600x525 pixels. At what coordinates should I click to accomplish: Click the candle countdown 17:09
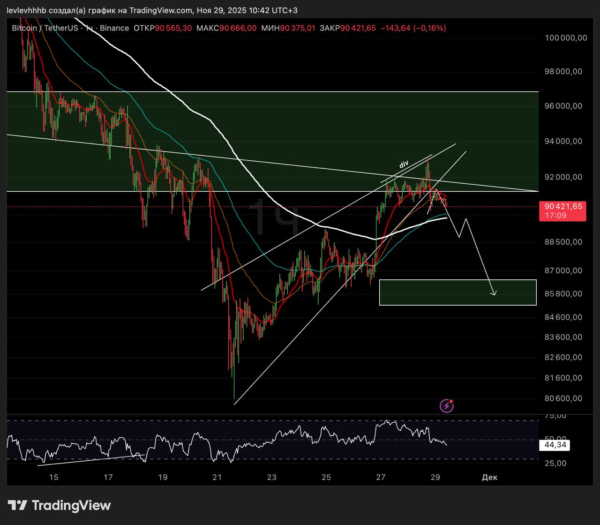point(555,216)
